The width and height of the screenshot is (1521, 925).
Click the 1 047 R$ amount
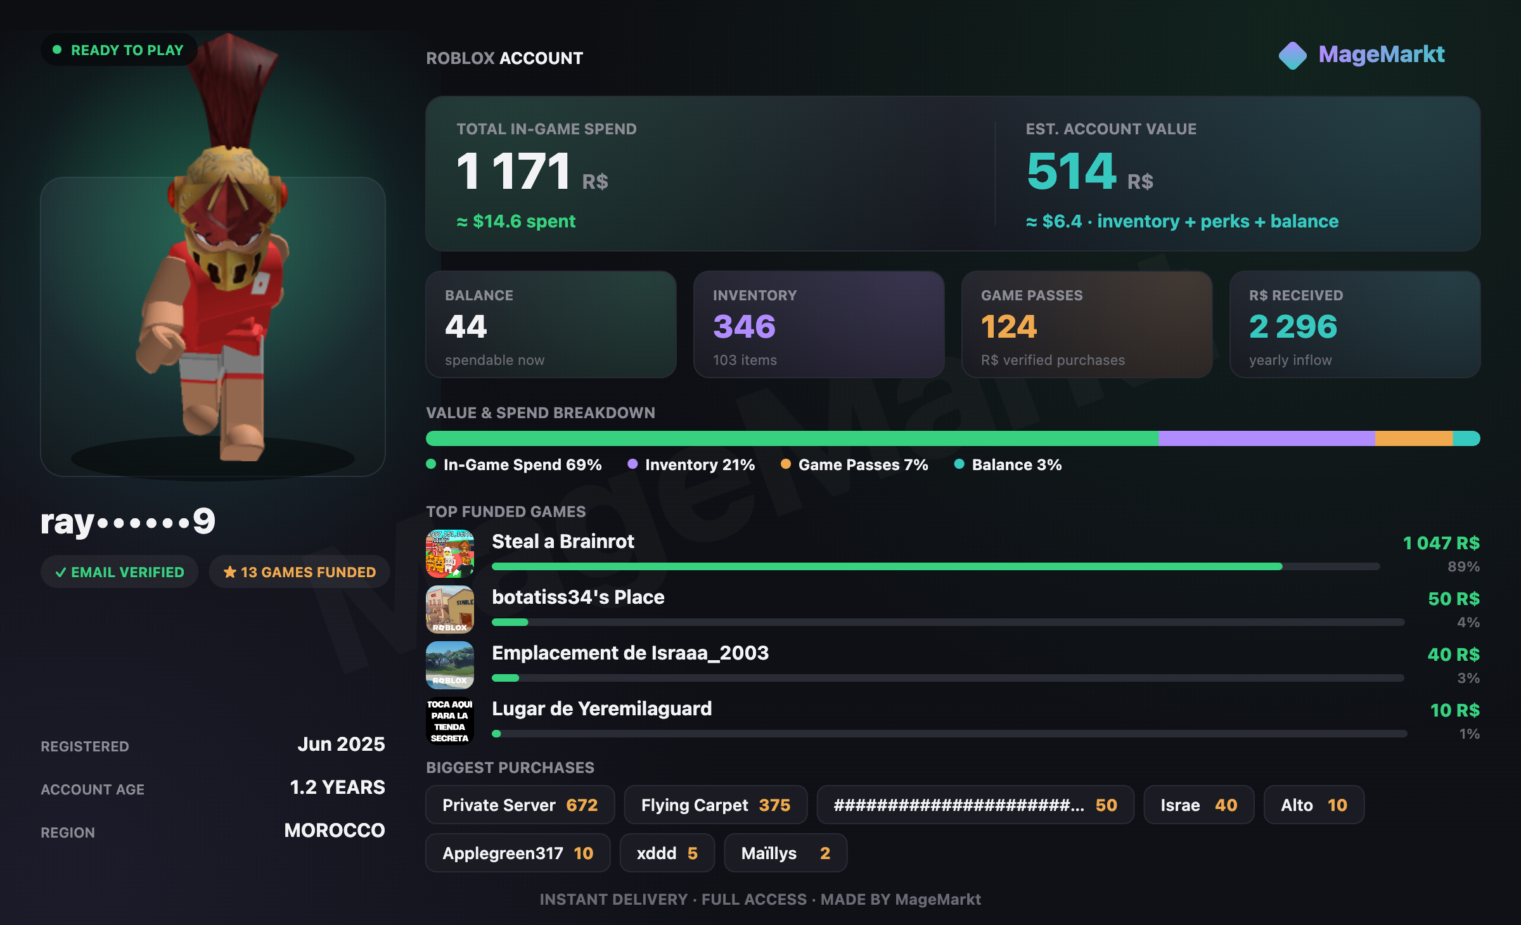click(x=1442, y=543)
